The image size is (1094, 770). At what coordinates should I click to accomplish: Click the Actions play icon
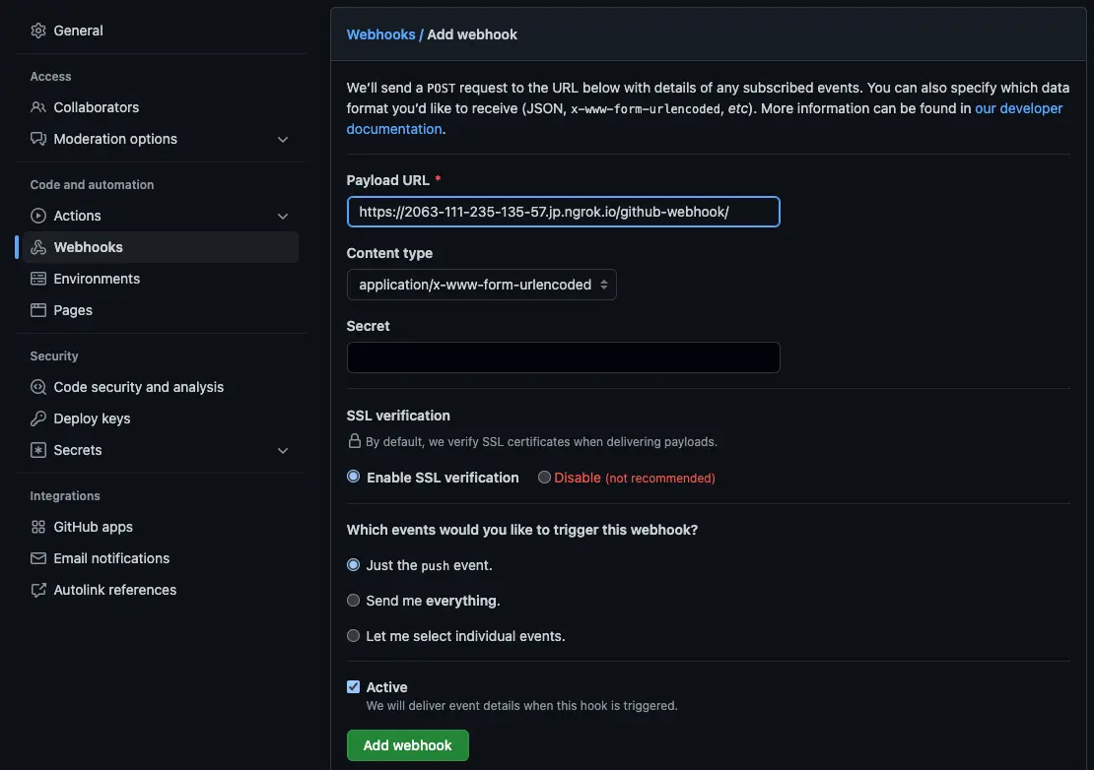click(38, 216)
